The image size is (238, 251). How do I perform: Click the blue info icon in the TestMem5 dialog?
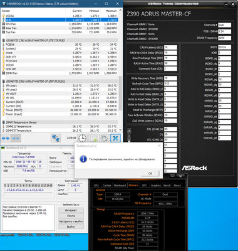83,159
